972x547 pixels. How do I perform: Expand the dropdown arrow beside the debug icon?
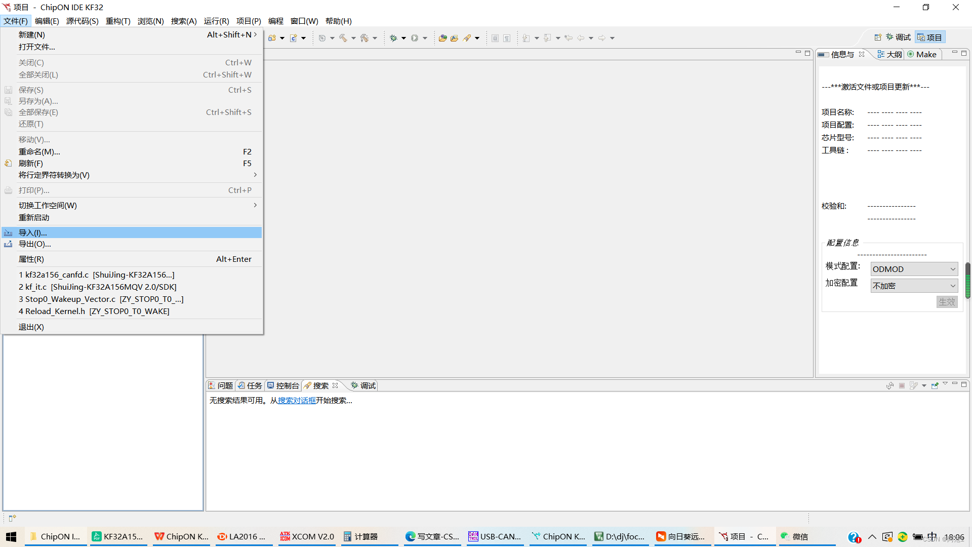(x=403, y=37)
